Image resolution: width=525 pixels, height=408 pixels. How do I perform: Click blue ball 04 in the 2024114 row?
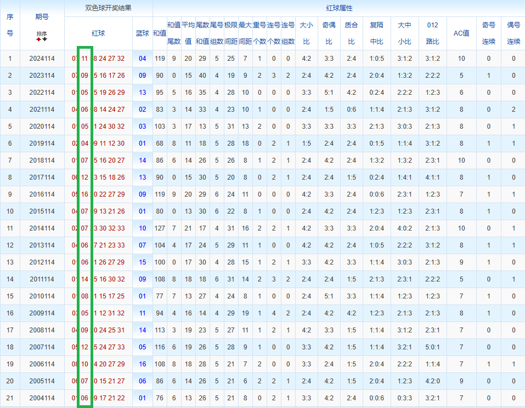[x=143, y=59]
